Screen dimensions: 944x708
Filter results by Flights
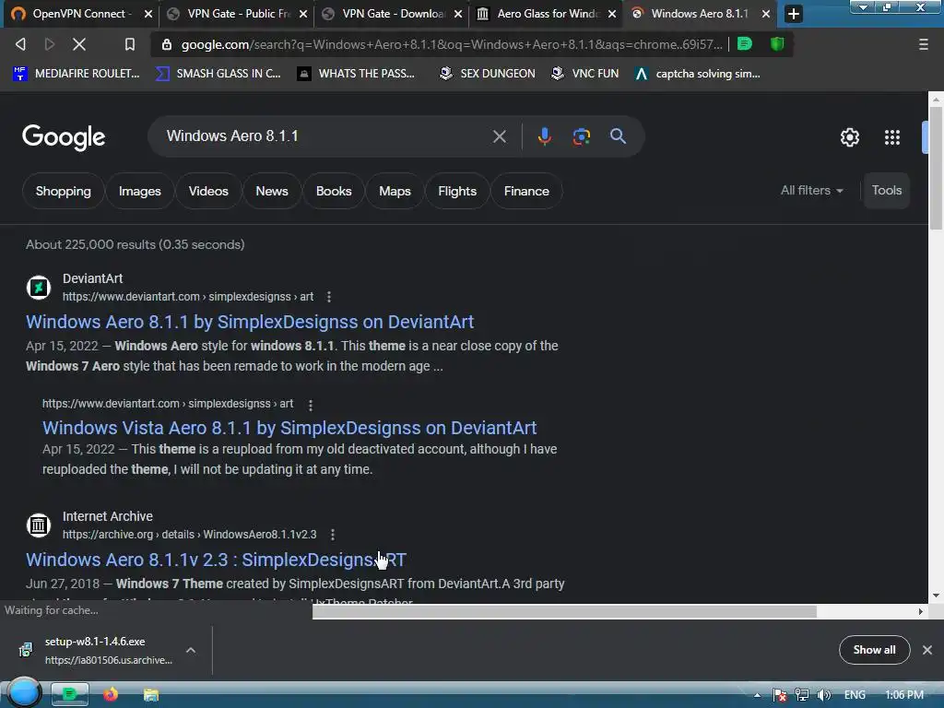(x=457, y=192)
